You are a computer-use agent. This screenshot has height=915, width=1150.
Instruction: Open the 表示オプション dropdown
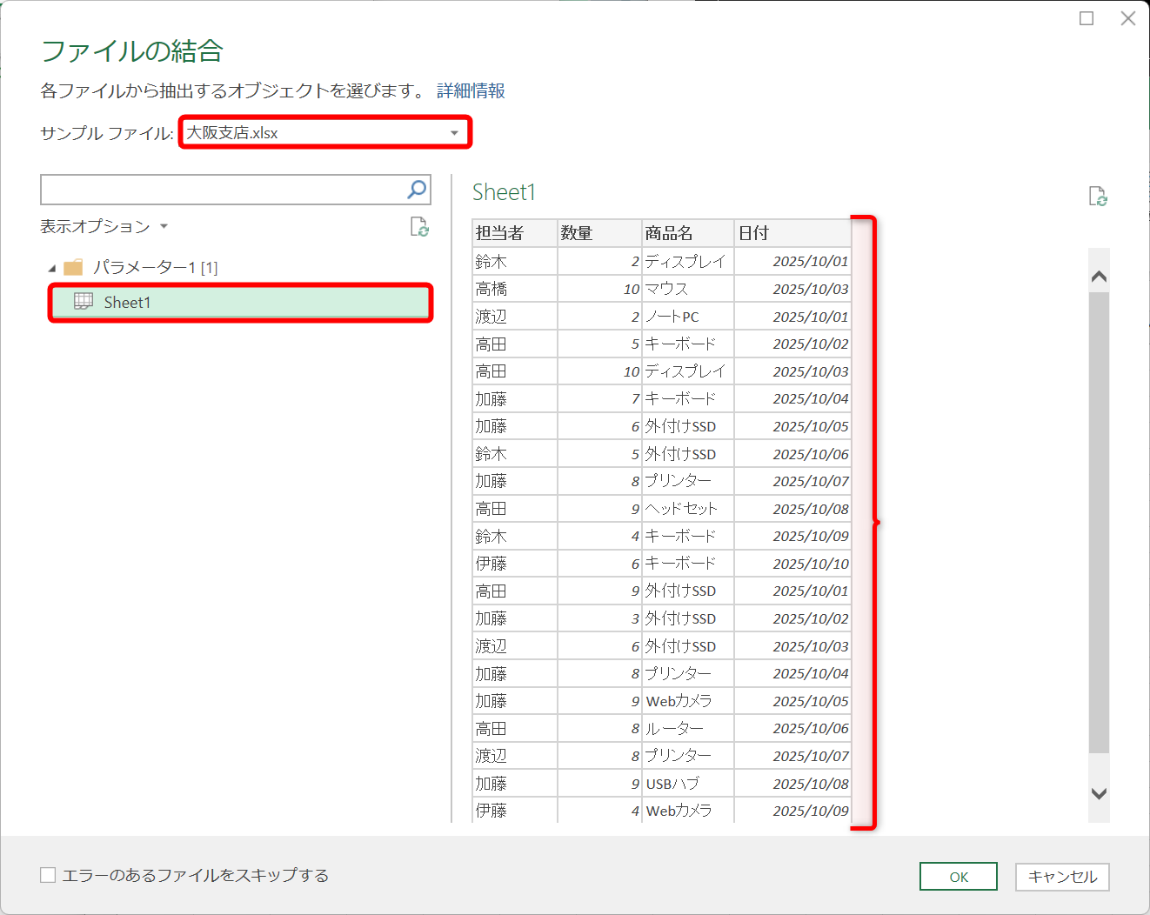click(164, 225)
